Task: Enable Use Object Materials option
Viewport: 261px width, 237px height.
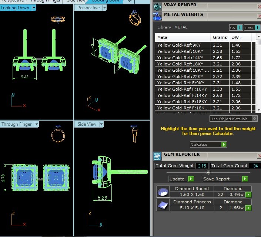Action: click(x=254, y=119)
